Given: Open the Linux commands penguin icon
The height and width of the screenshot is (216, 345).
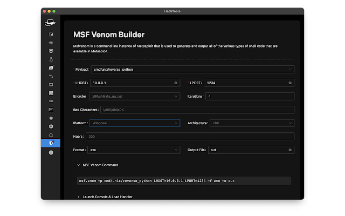Looking at the screenshot, I should tap(51, 59).
